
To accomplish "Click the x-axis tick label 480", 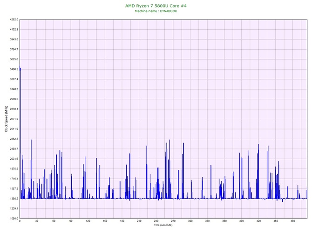I will click(293, 221).
